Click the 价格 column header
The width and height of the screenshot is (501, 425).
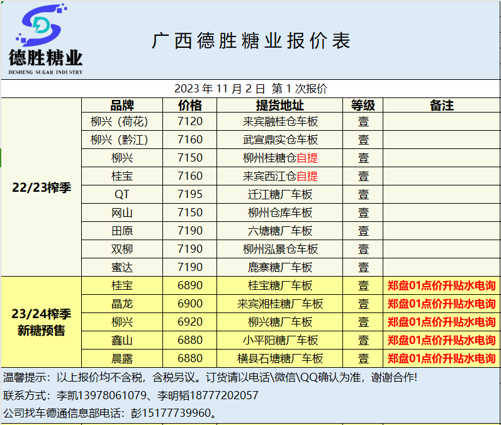pos(190,106)
